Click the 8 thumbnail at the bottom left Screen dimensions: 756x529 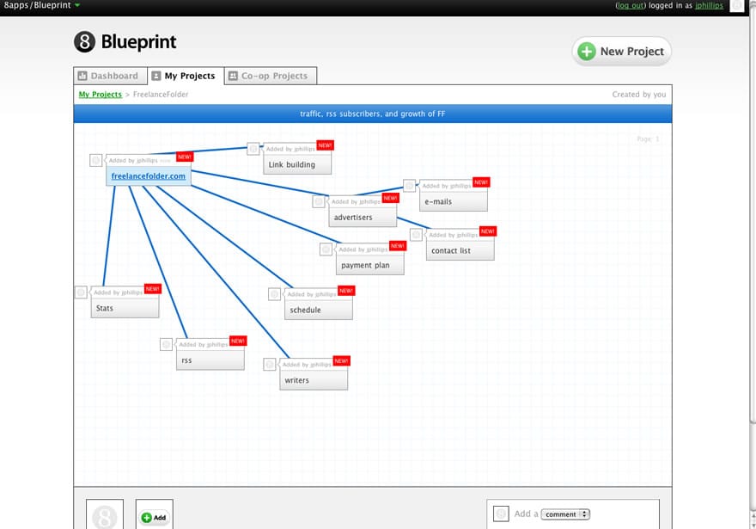point(104,517)
